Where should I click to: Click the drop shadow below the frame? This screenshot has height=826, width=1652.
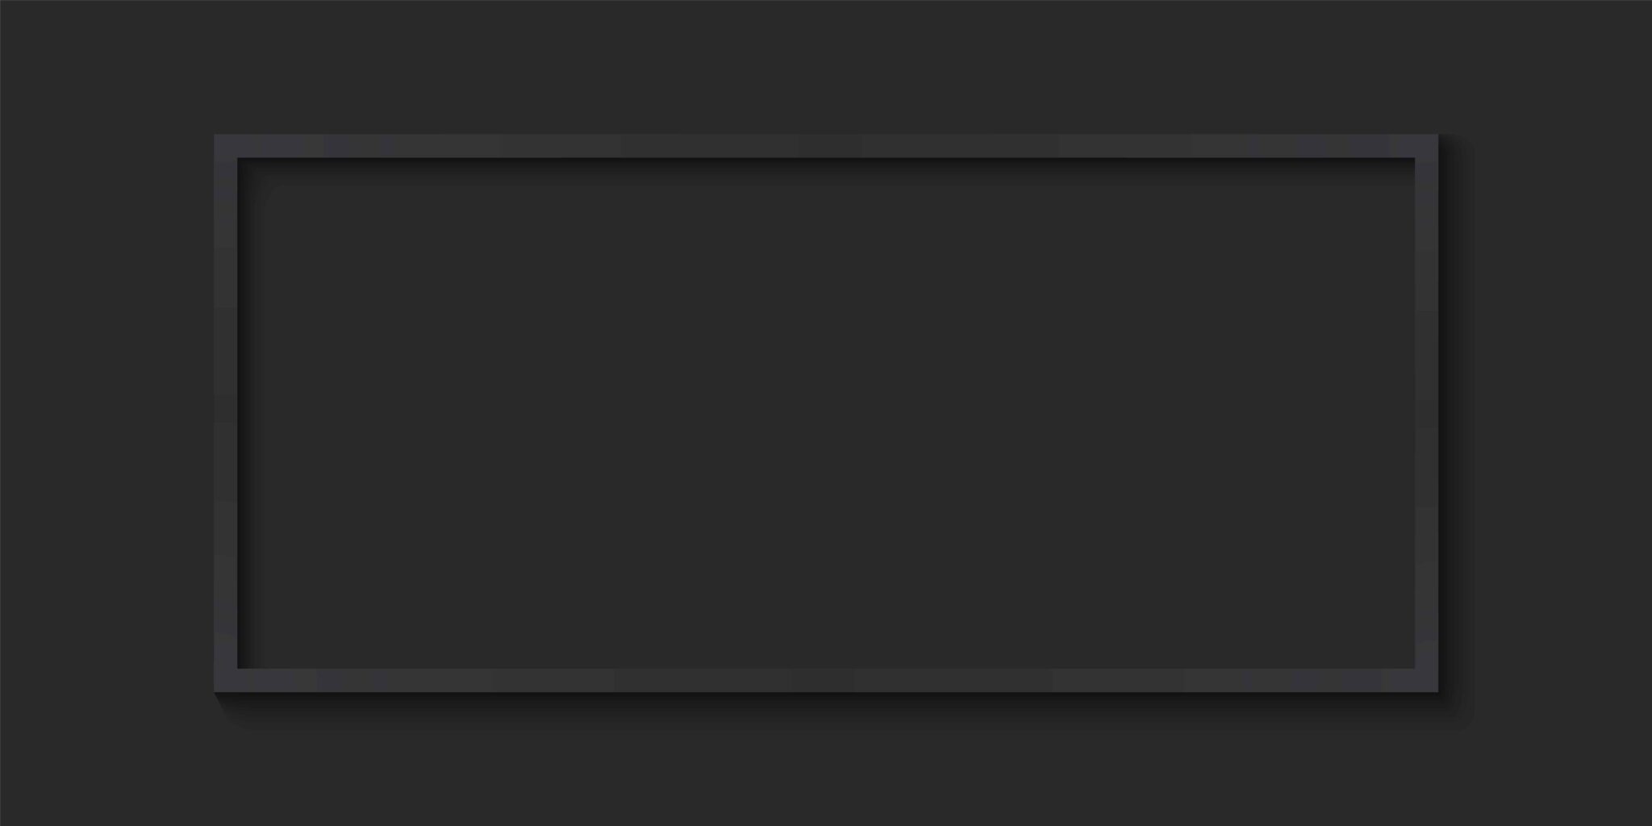click(839, 710)
